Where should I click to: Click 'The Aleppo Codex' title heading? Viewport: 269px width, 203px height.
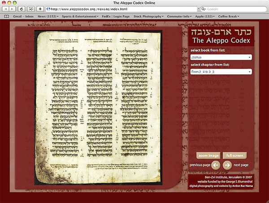221,40
